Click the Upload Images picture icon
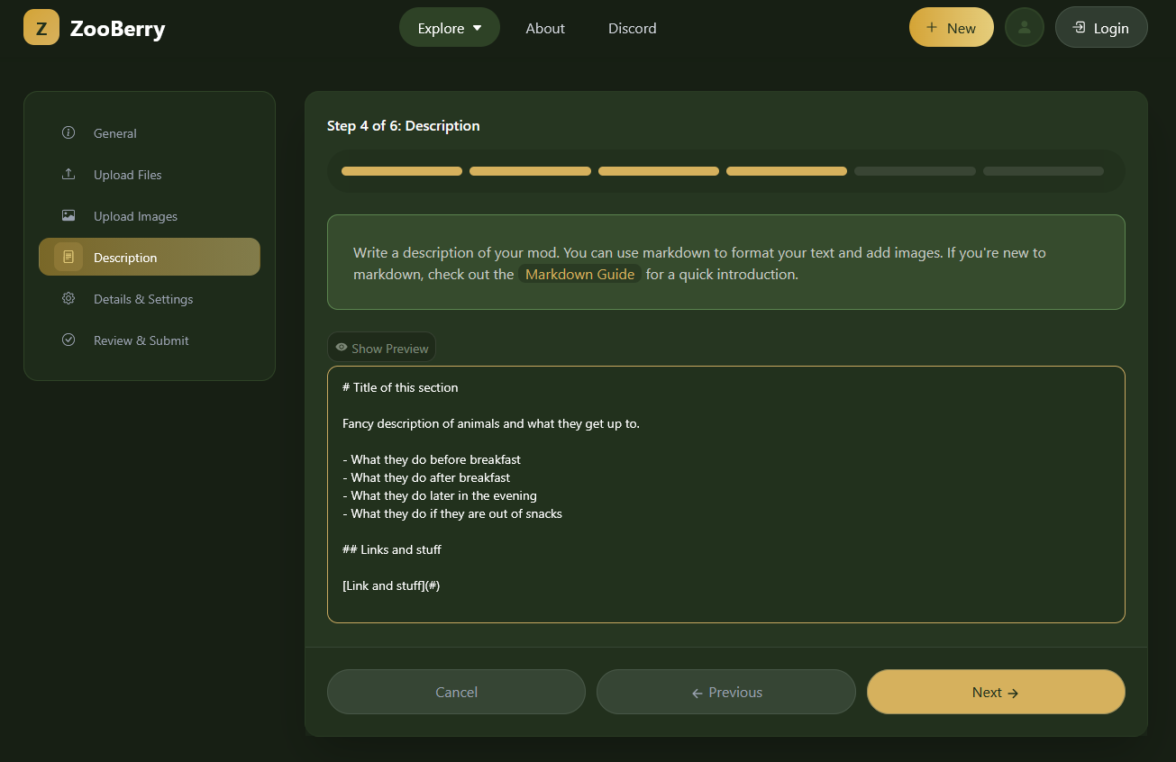This screenshot has width=1176, height=762. (68, 216)
